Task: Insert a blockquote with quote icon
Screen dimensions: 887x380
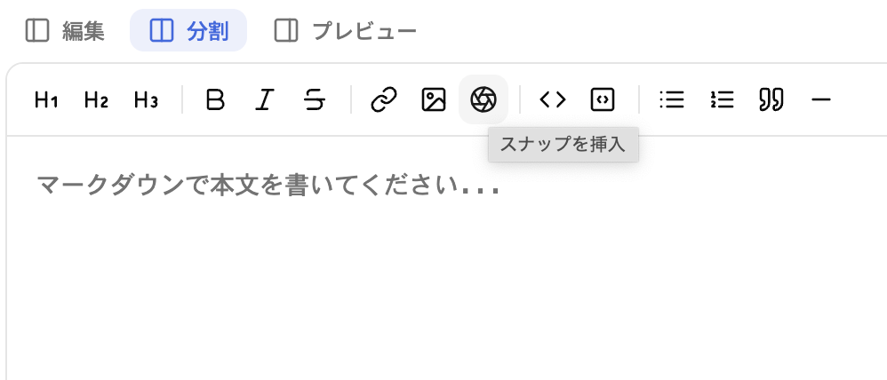Action: click(x=771, y=99)
